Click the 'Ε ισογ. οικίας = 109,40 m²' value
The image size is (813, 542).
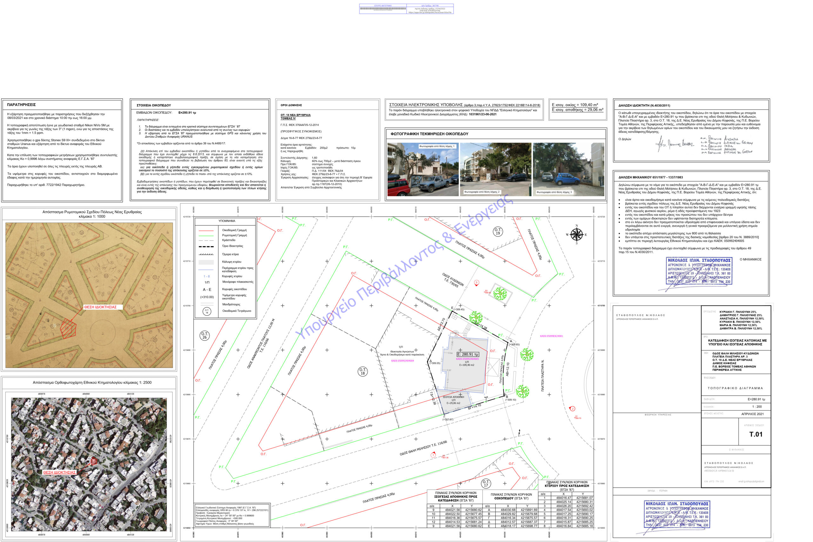coord(575,105)
